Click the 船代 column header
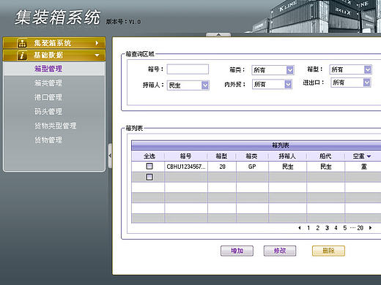381x285 pixels. point(325,156)
